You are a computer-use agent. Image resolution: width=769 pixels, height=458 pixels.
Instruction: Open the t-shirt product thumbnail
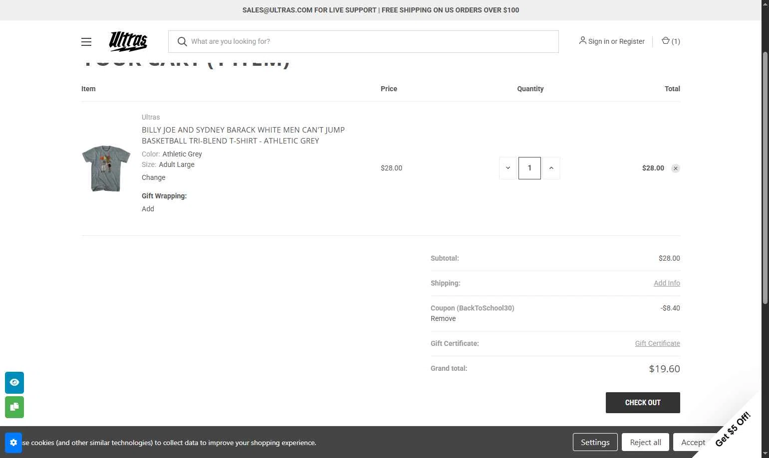coord(106,168)
